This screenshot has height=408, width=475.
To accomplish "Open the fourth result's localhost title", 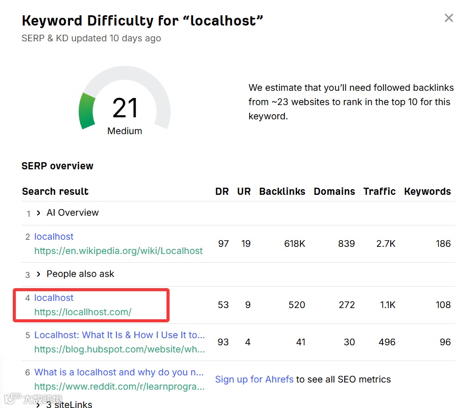I will [54, 298].
